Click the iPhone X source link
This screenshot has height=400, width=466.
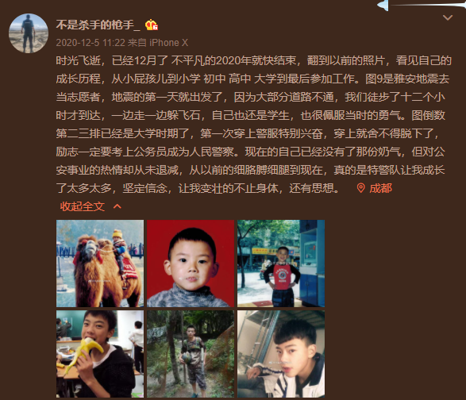169,43
